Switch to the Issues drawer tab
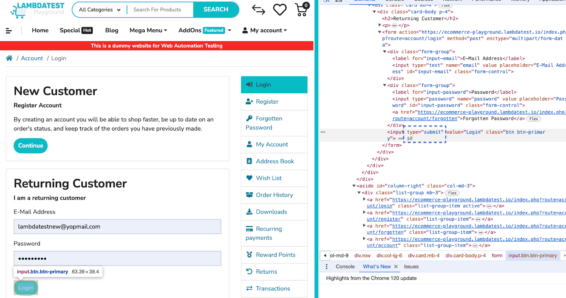This screenshot has height=298, width=566. [x=411, y=267]
